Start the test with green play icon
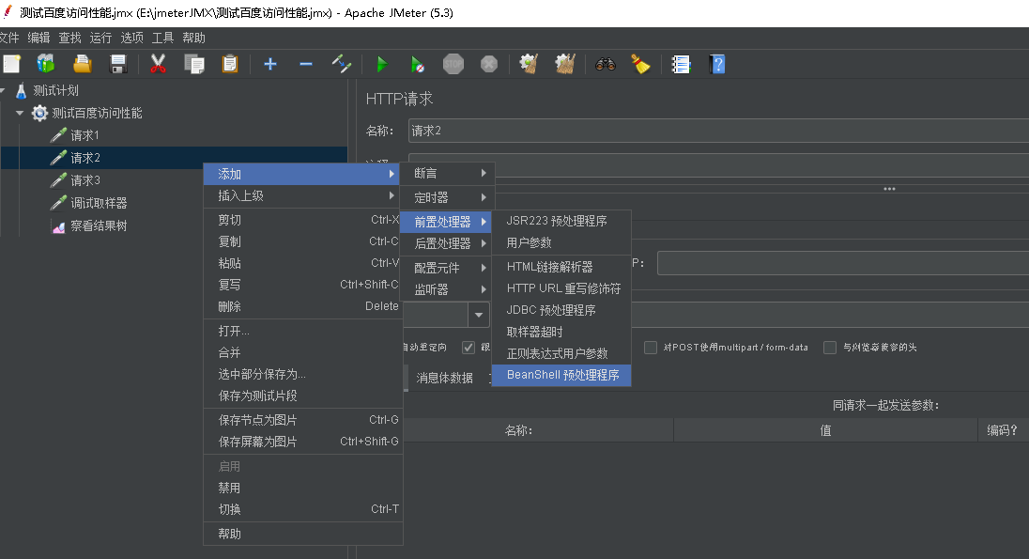The image size is (1029, 559). [382, 64]
